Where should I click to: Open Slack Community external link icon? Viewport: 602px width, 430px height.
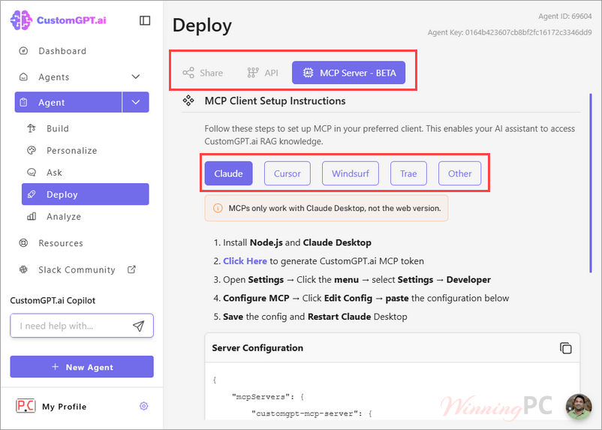(x=131, y=269)
